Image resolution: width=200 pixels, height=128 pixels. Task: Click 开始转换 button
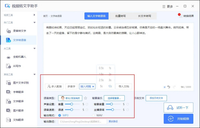pyautogui.click(x=178, y=119)
